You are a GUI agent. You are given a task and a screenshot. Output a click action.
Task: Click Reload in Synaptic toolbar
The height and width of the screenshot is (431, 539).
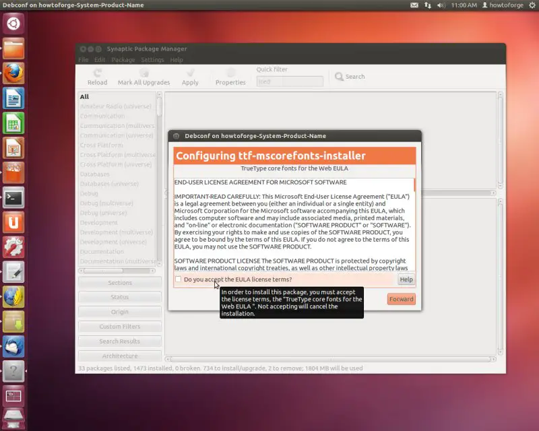97,77
